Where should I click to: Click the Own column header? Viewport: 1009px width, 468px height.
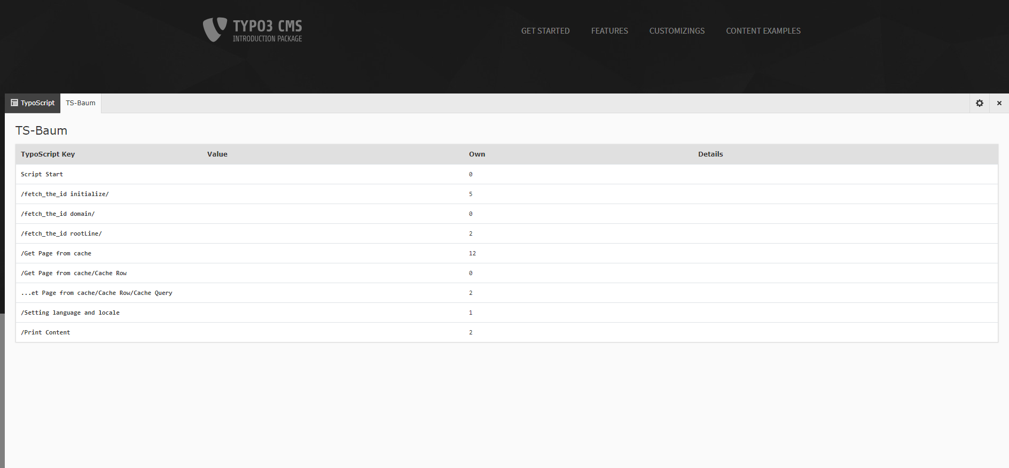(x=477, y=154)
